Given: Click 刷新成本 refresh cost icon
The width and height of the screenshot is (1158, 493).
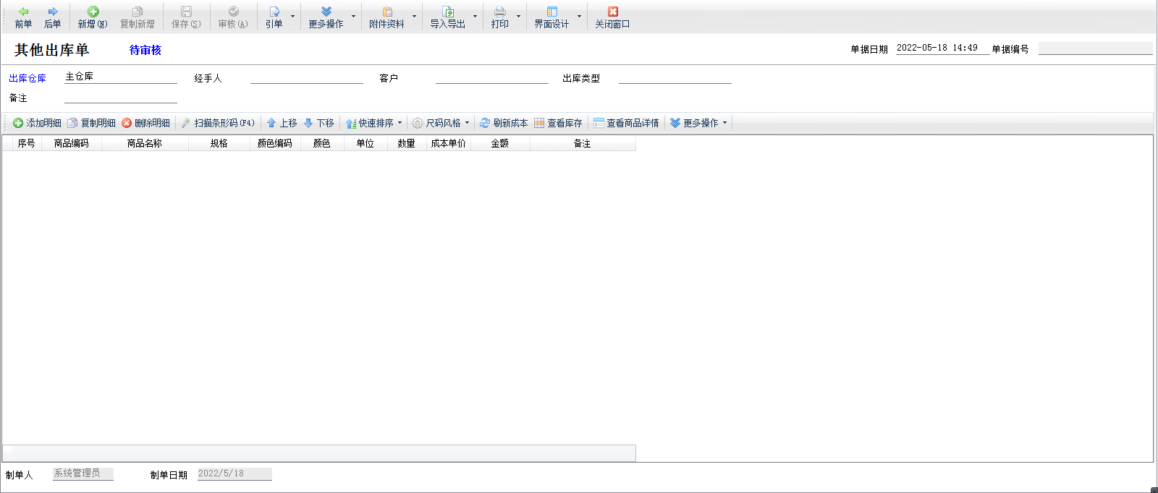Looking at the screenshot, I should [504, 123].
